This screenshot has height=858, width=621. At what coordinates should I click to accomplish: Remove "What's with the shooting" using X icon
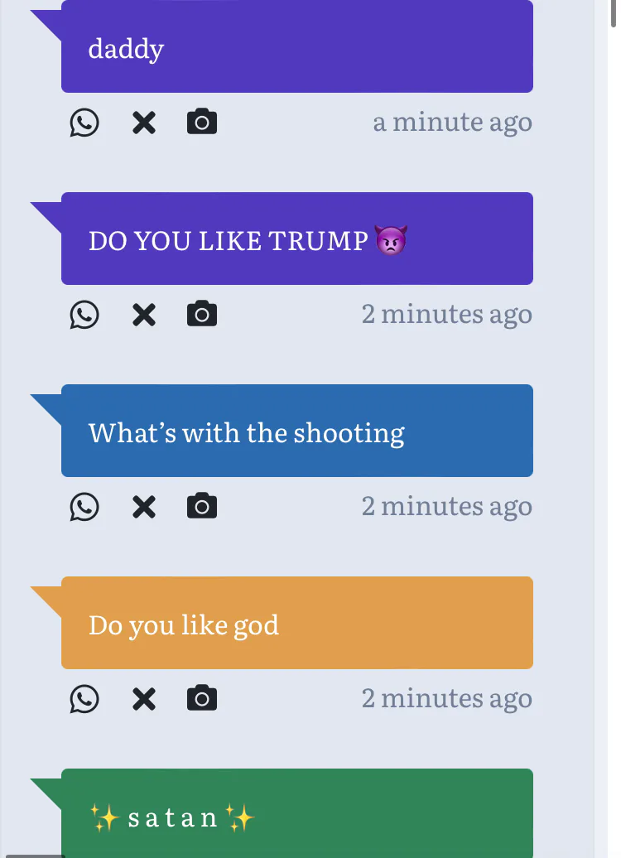[144, 507]
